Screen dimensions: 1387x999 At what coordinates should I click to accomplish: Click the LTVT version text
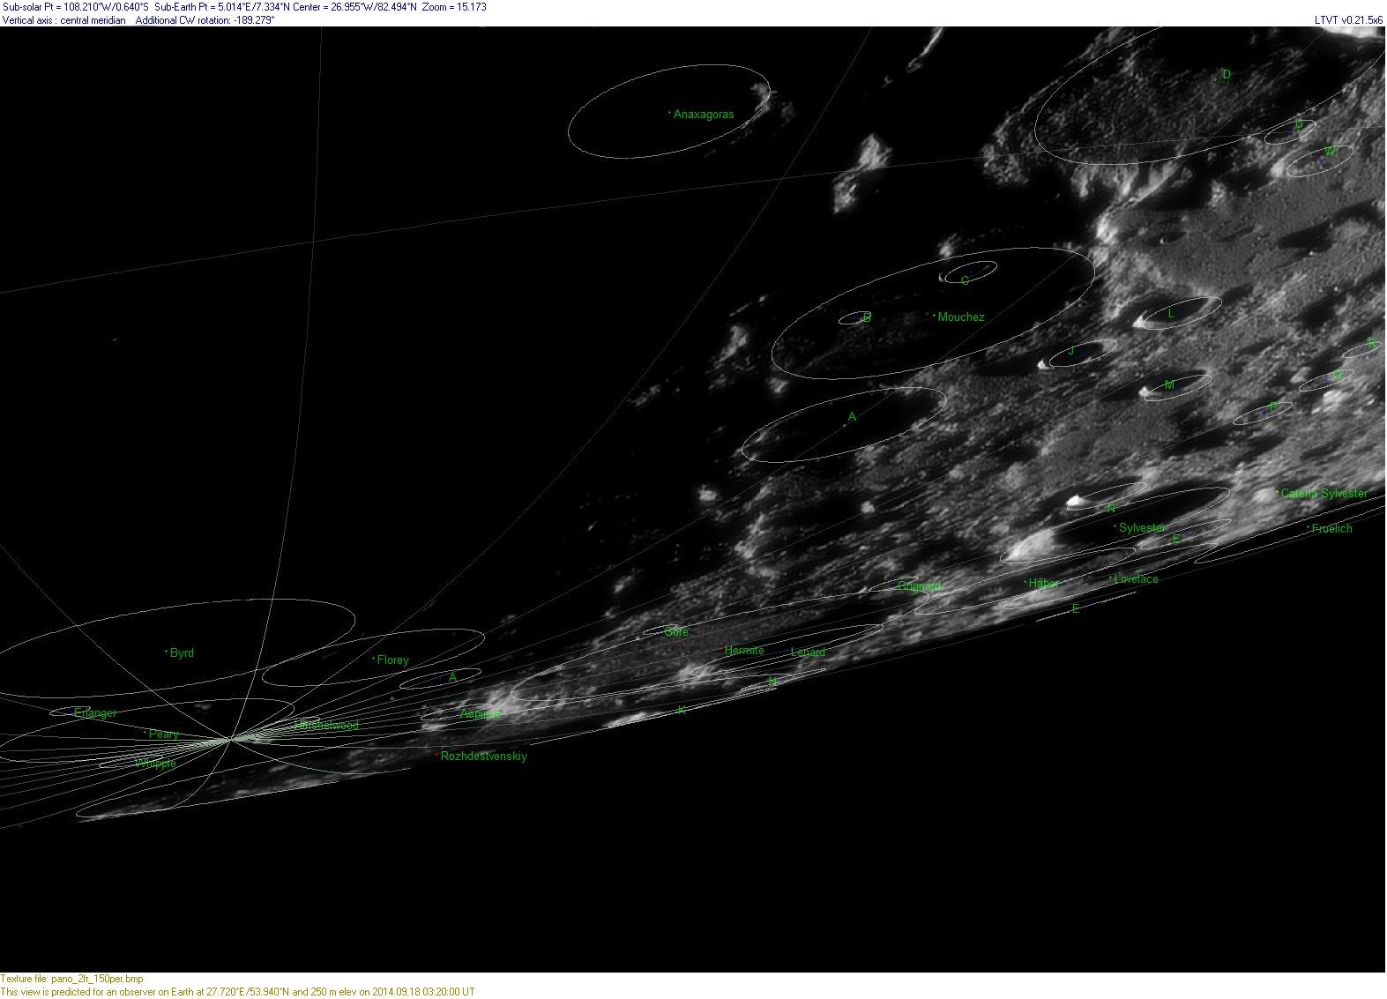pos(1348,20)
